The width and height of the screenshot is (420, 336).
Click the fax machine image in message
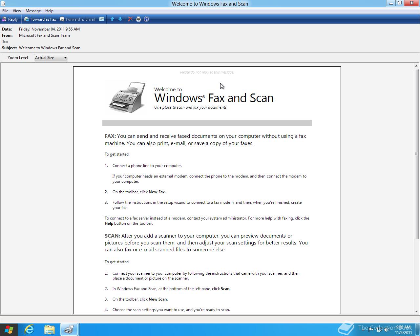tap(127, 97)
